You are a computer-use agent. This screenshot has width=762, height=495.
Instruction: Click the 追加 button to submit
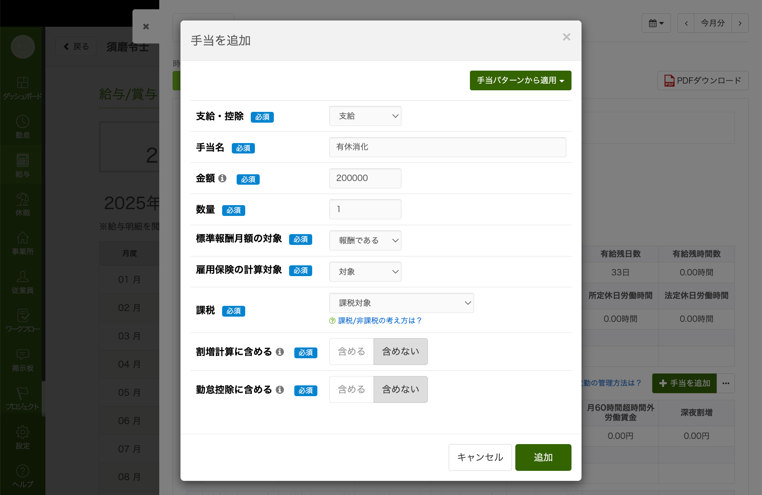[x=543, y=457]
